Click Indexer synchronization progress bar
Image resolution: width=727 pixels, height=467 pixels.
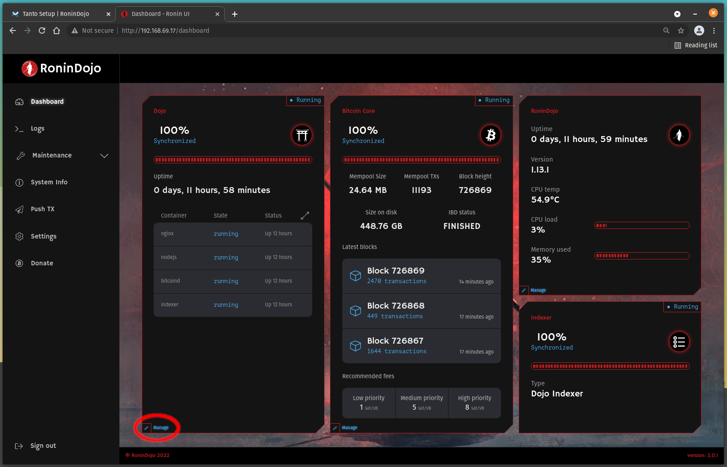(610, 366)
